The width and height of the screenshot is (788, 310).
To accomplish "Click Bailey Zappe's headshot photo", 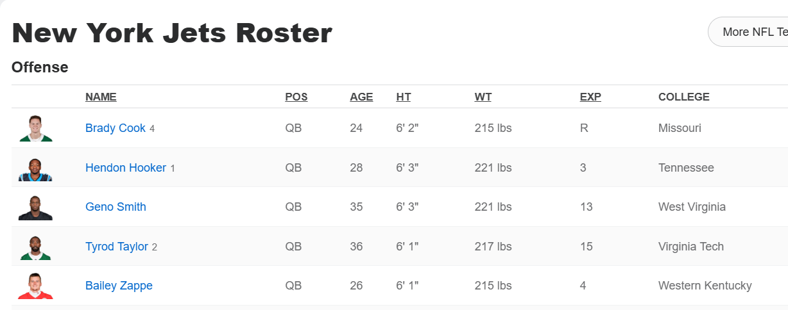I will (35, 286).
